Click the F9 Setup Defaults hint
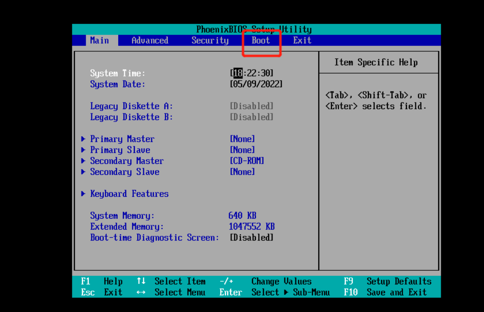 point(388,282)
